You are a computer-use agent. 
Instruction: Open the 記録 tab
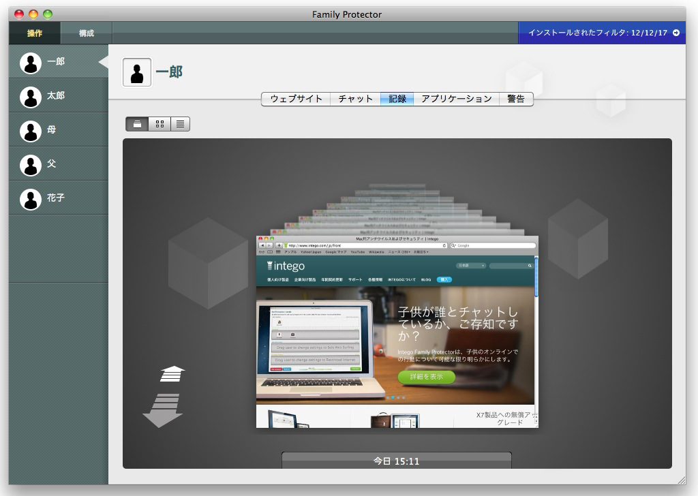tap(397, 99)
